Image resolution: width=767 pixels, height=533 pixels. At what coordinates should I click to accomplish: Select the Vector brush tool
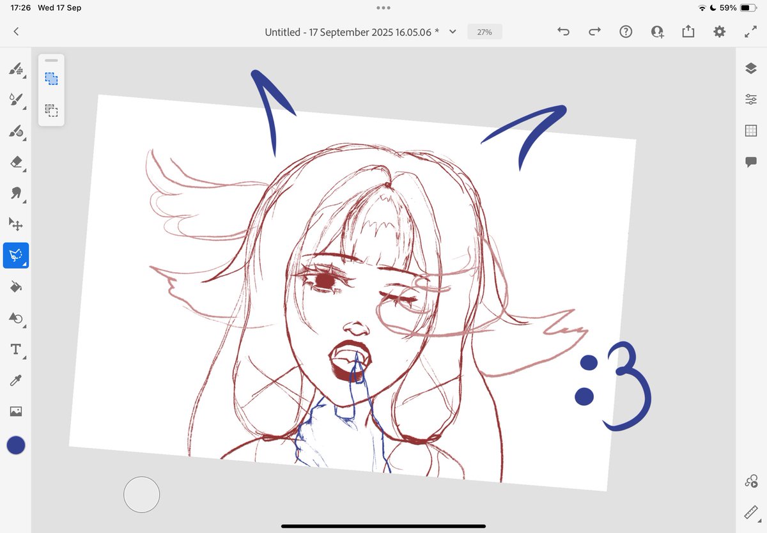coord(16,131)
